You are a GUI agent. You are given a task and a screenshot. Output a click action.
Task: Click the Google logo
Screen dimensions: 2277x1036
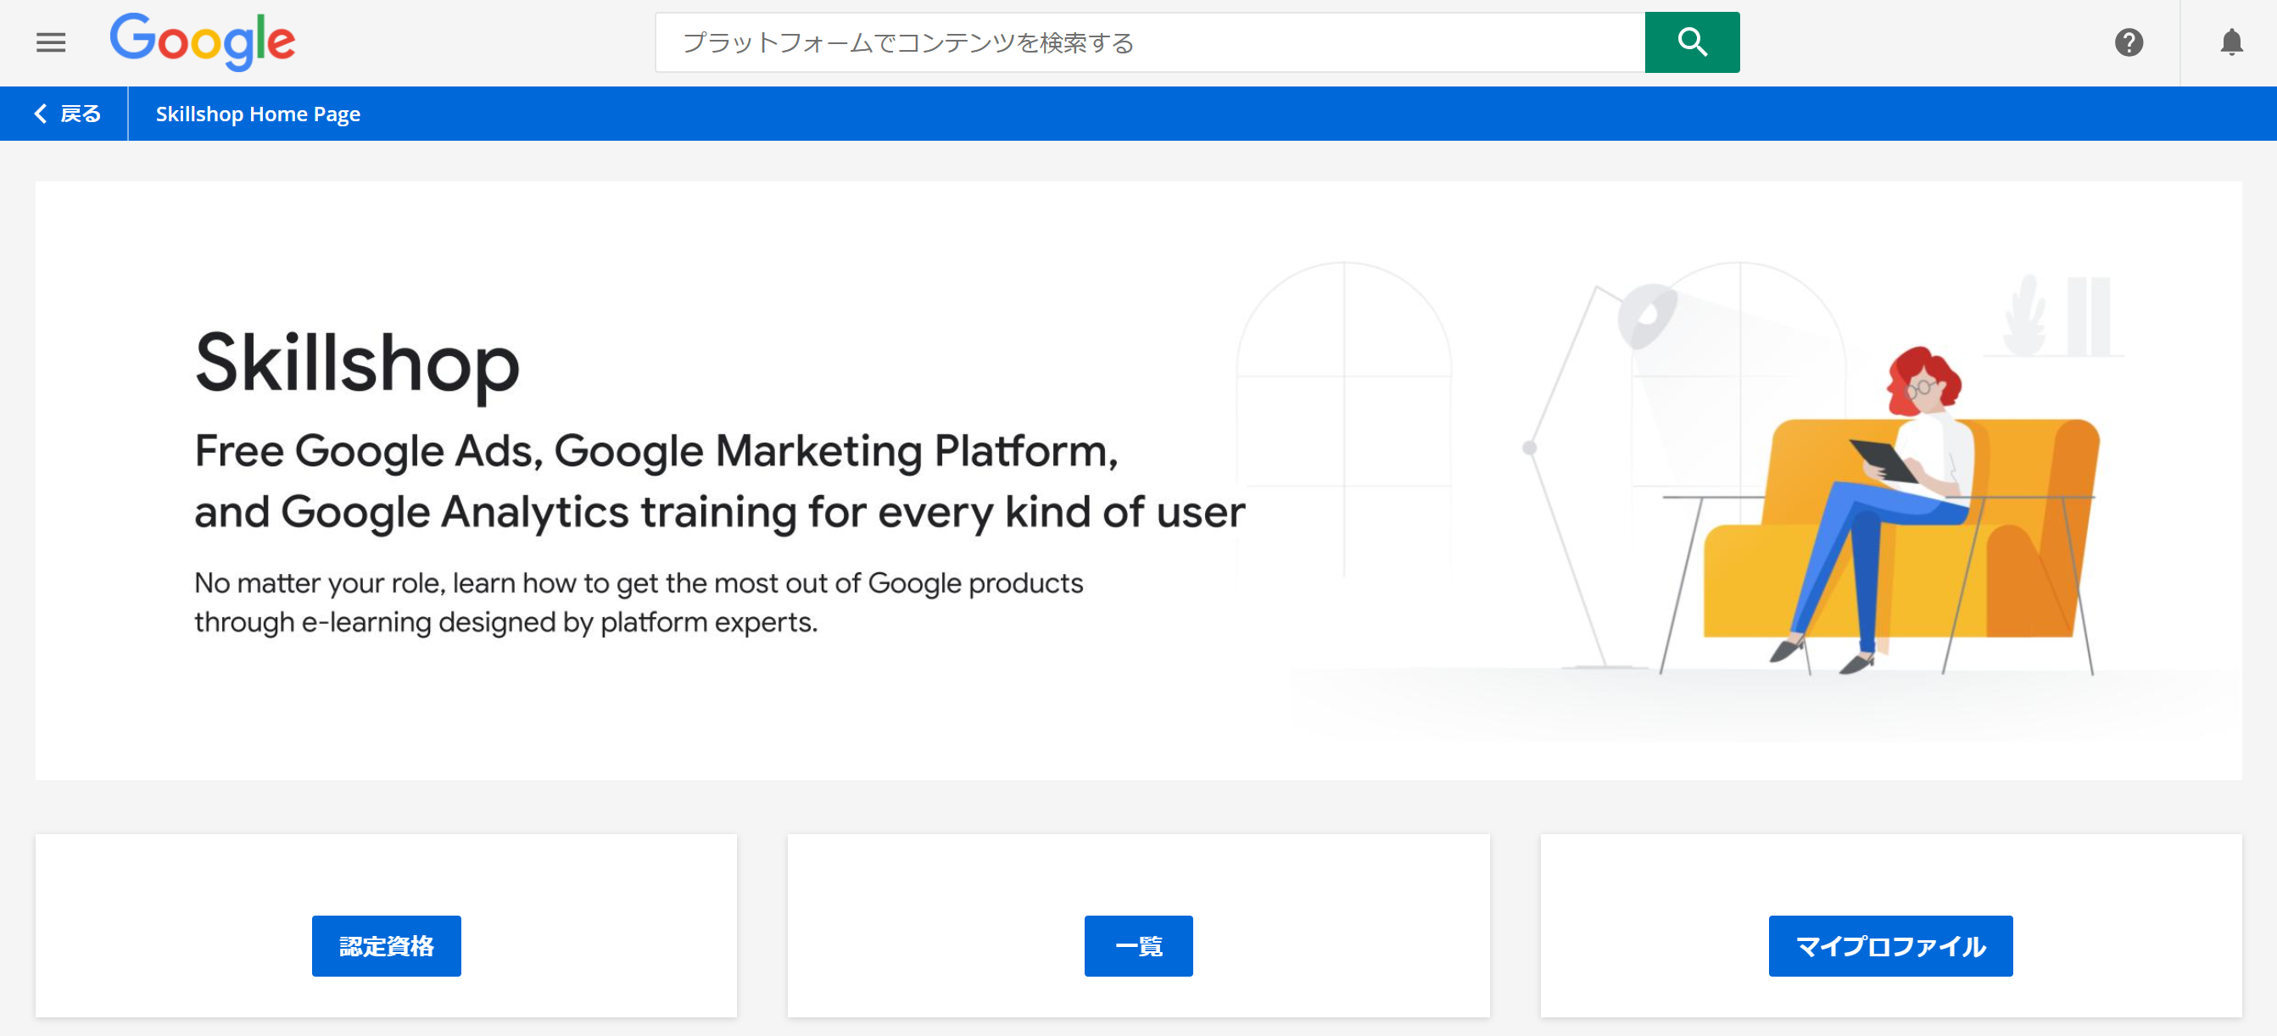click(204, 40)
